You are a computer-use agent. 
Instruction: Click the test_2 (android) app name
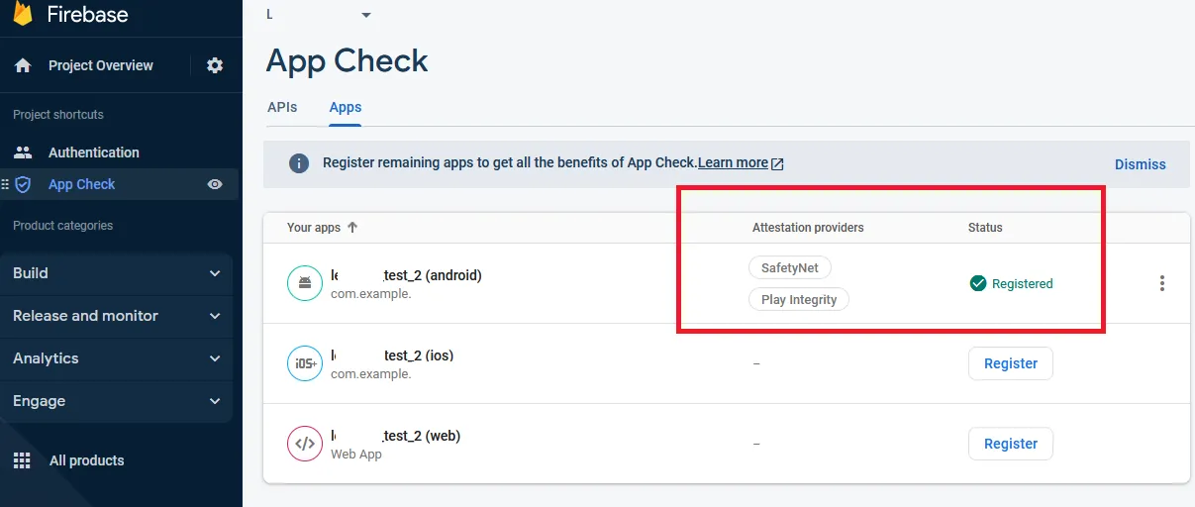[406, 275]
